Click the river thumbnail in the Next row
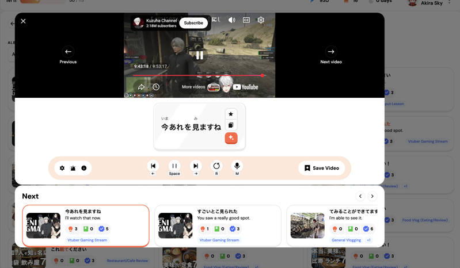This screenshot has height=268, width=460. 307,225
